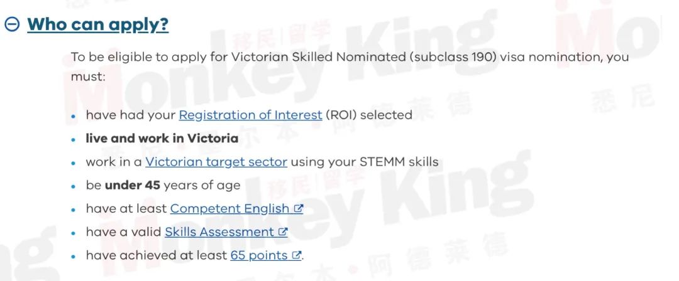
Task: Open the Skills Assessment link
Action: pyautogui.click(x=219, y=232)
